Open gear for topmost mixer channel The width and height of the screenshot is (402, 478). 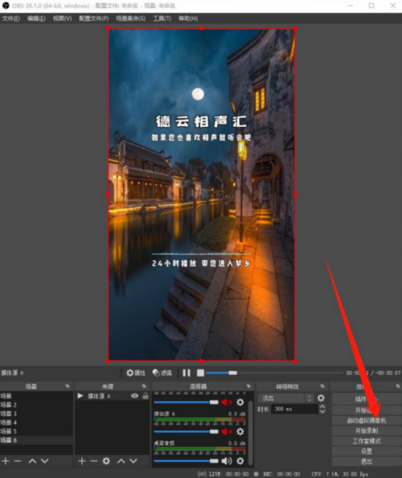[x=240, y=402]
